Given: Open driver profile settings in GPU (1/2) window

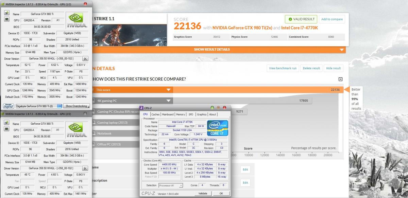Looking at the screenshot, I should tap(85, 59).
